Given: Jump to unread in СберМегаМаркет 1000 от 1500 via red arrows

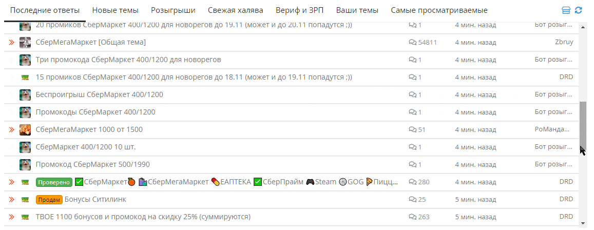Looking at the screenshot, I should pyautogui.click(x=11, y=129).
